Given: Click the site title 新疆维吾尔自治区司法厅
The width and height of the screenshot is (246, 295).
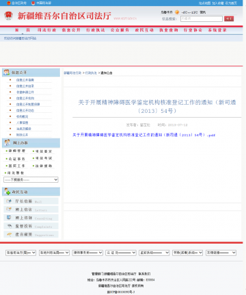Looking at the screenshot, I should pyautogui.click(x=64, y=16).
